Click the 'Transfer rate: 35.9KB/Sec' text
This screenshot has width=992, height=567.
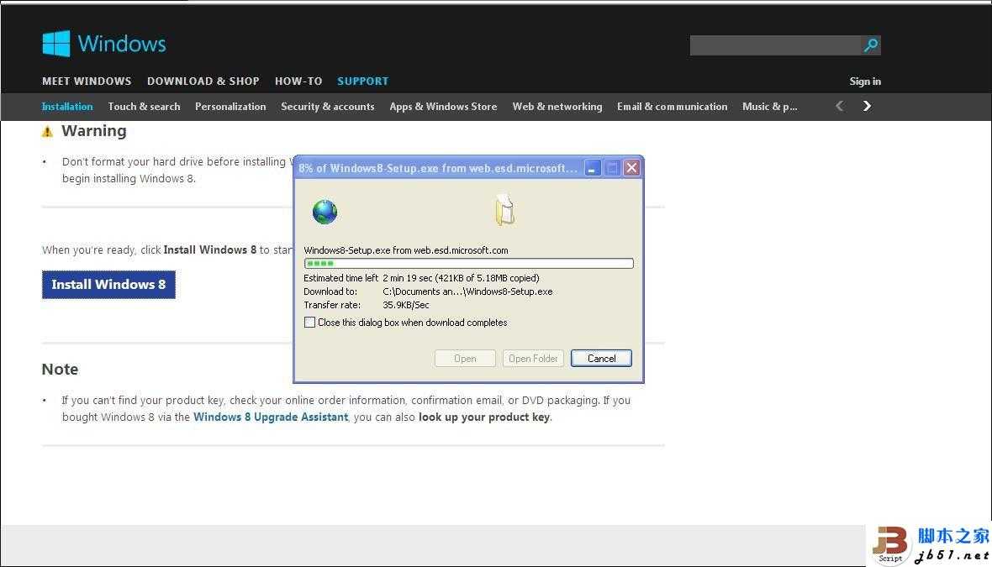367,305
